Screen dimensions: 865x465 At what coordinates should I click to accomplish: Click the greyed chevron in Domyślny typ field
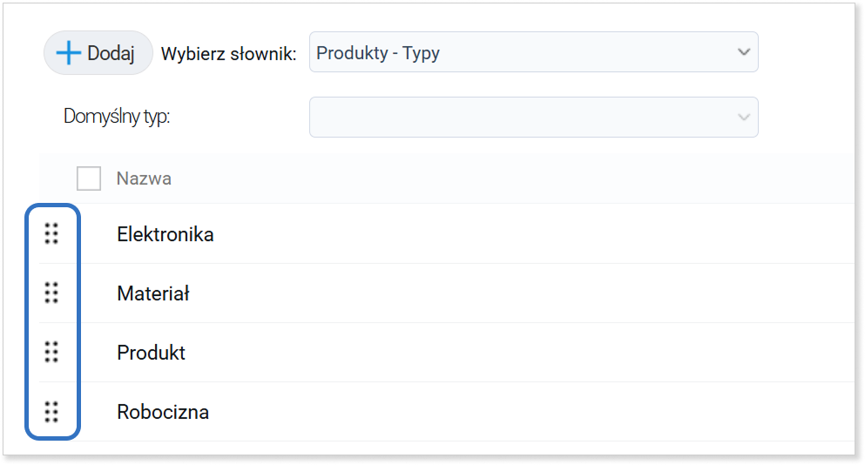(744, 117)
